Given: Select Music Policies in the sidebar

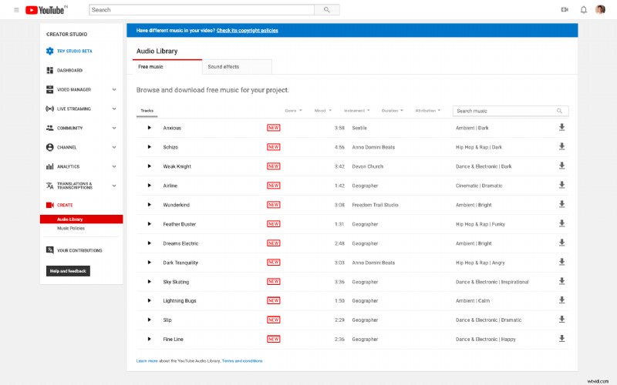Looking at the screenshot, I should tap(71, 228).
